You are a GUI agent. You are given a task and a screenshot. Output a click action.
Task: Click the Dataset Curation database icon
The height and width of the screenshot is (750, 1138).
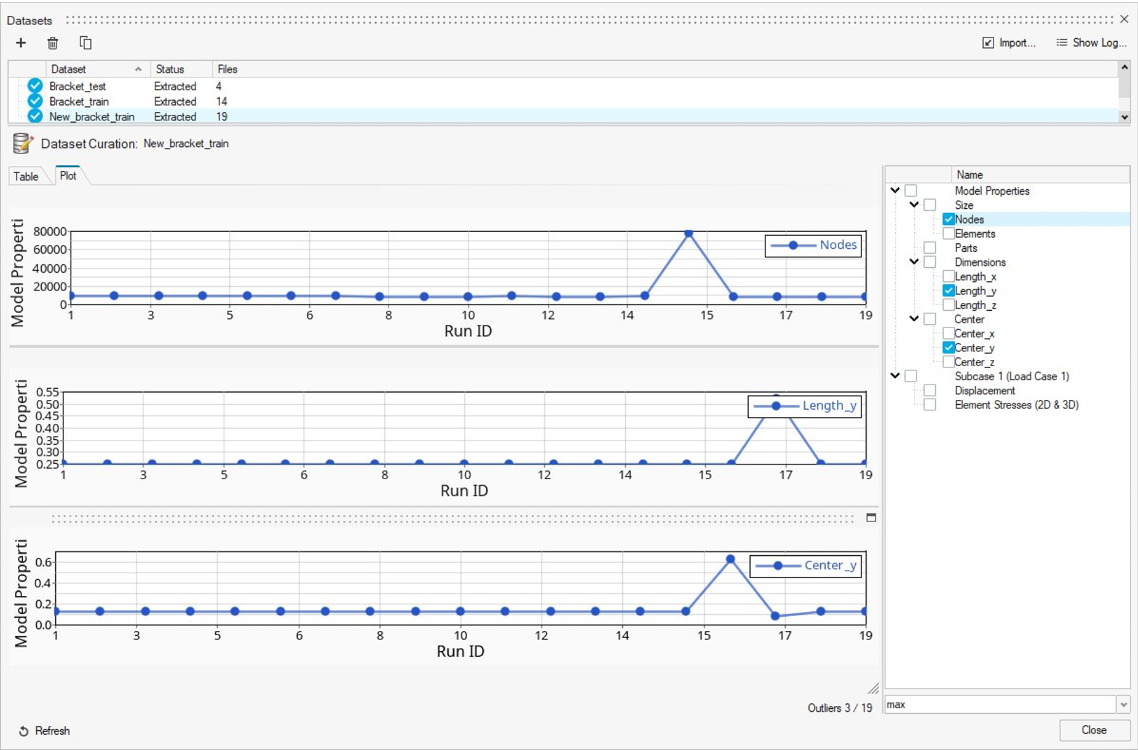[x=22, y=144]
